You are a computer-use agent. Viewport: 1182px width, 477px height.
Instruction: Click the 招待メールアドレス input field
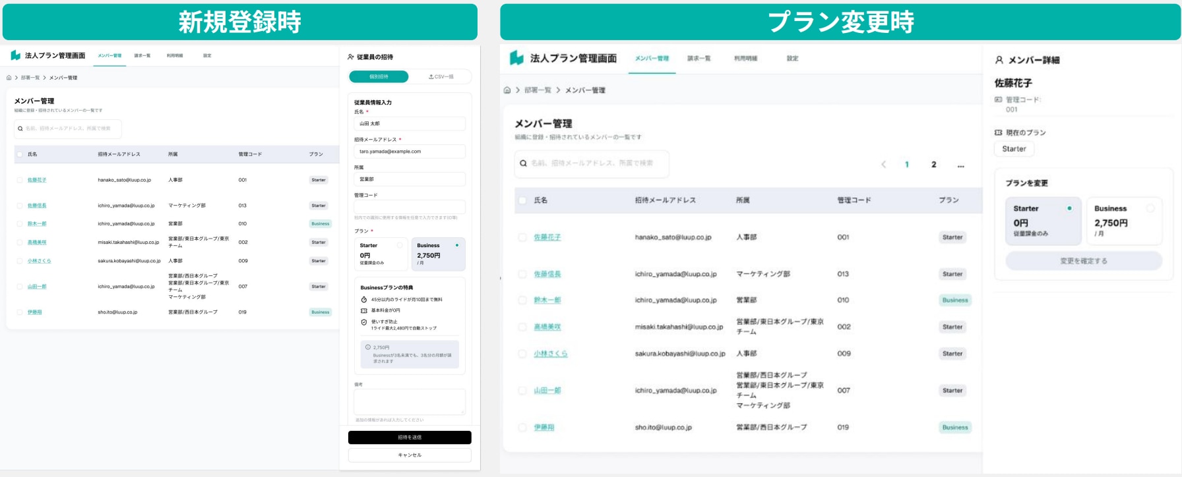(x=410, y=152)
